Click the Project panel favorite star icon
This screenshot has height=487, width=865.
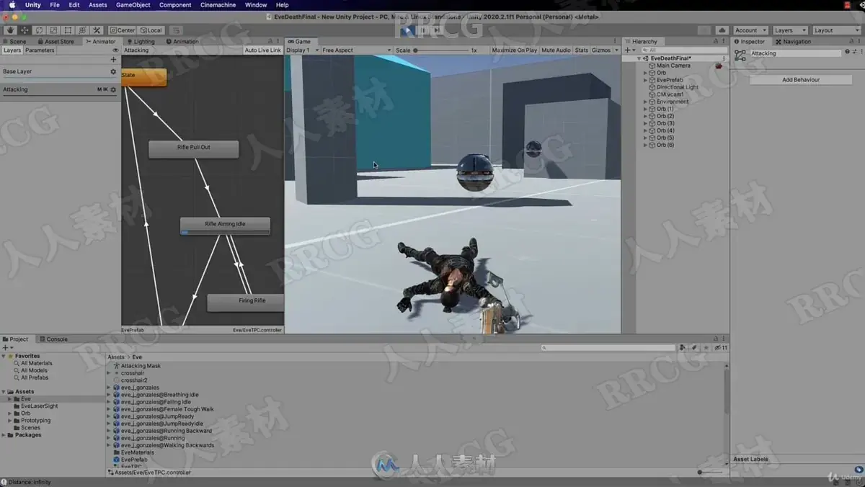tap(706, 348)
